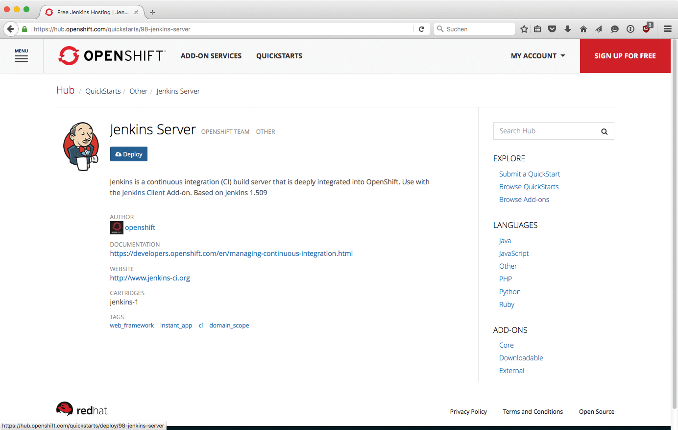Open Downloadable add-ons link
This screenshot has width=678, height=430.
tap(521, 358)
